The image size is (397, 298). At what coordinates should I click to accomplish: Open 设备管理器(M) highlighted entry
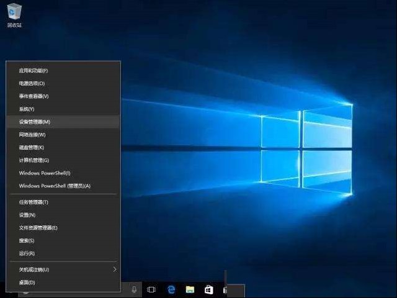click(63, 122)
